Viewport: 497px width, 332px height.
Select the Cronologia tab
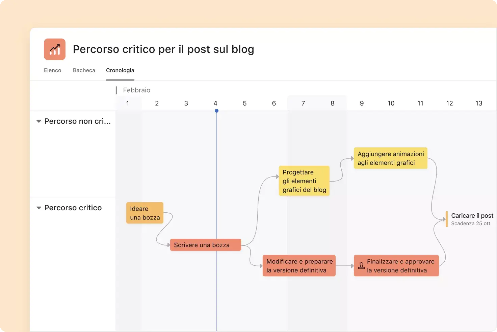120,70
